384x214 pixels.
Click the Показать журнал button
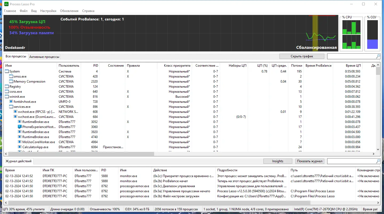[x=310, y=161]
